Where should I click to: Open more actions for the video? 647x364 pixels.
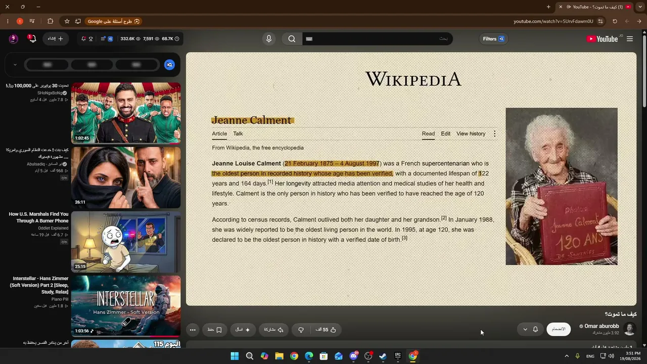193,330
